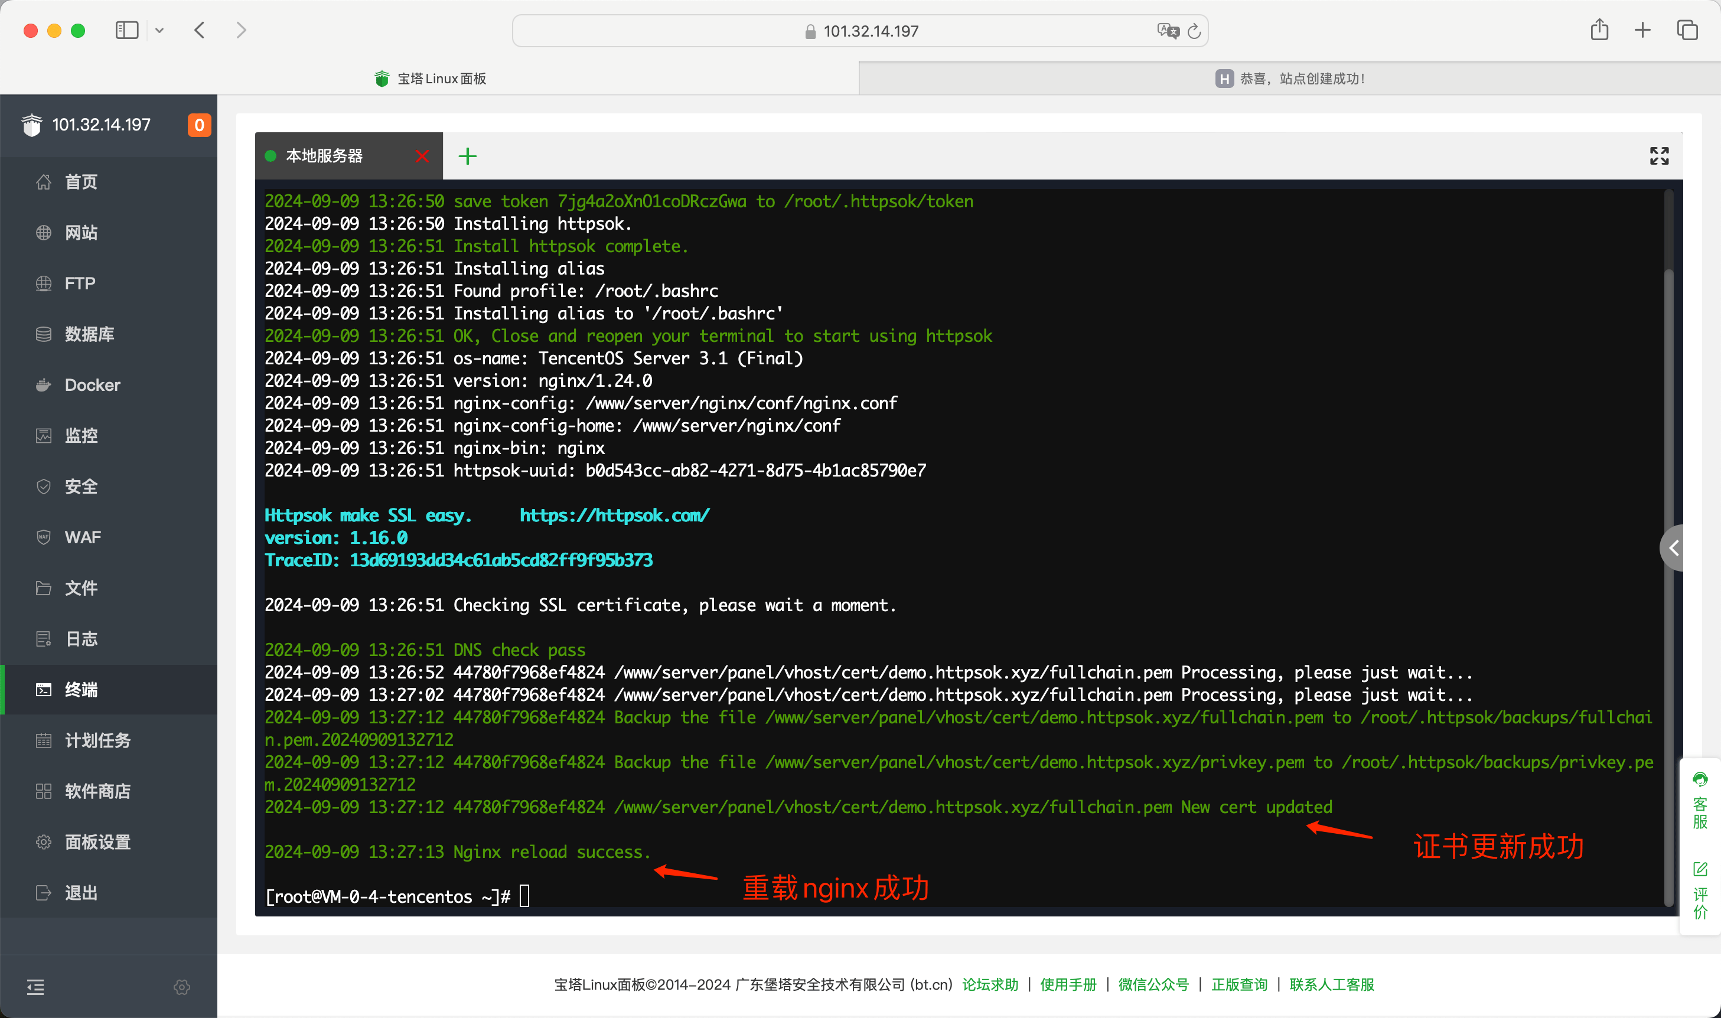The image size is (1721, 1018).
Task: Click the 'version: 1.16.0' text
Action: [336, 538]
